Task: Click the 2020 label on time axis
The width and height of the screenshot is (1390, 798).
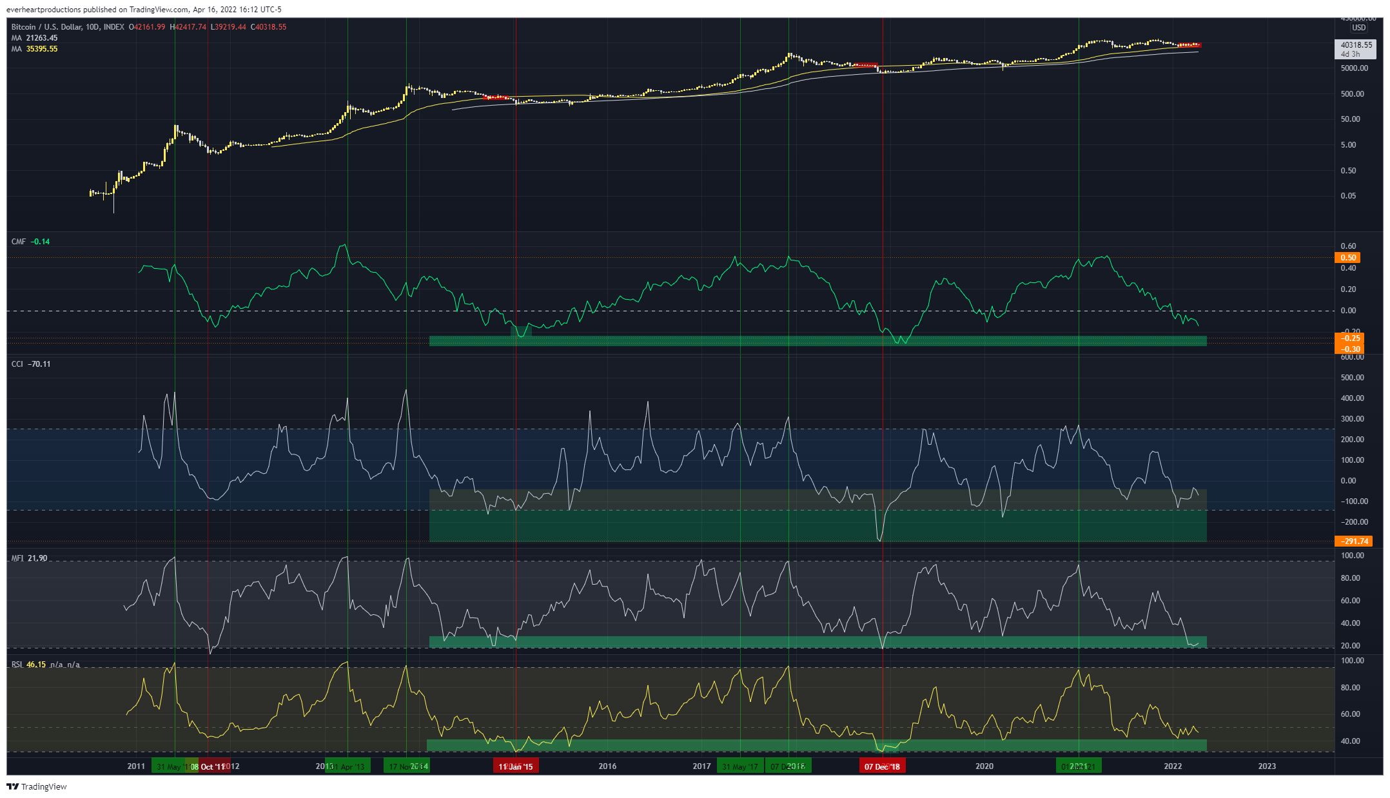Action: pos(984,766)
